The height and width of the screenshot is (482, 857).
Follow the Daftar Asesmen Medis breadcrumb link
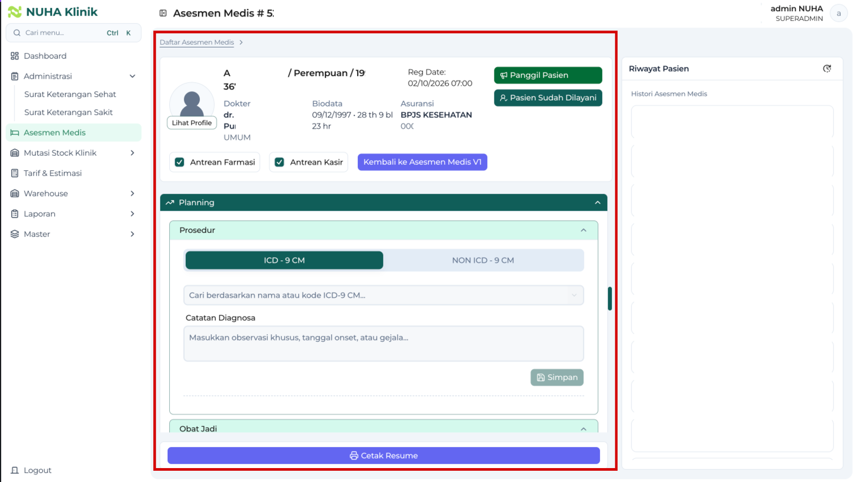coord(197,42)
